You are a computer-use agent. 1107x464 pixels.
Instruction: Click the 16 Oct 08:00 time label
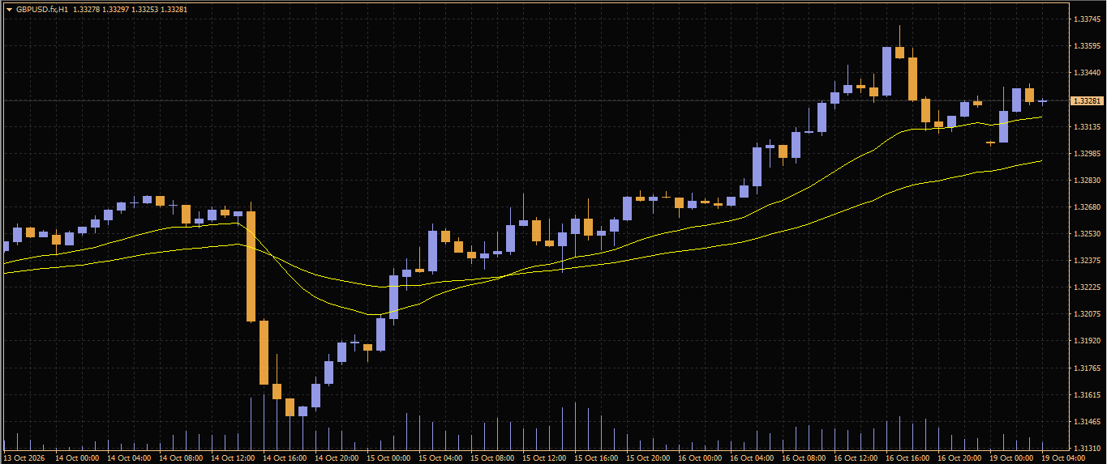804,458
